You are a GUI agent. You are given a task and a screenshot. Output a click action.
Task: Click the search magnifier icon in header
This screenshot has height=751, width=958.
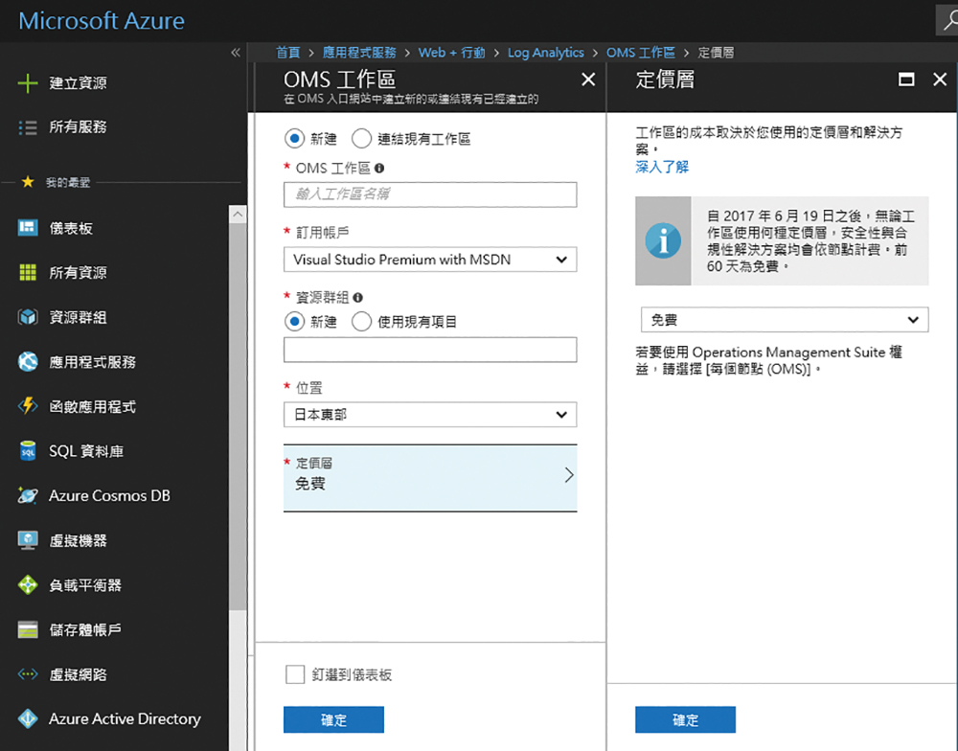[x=948, y=20]
